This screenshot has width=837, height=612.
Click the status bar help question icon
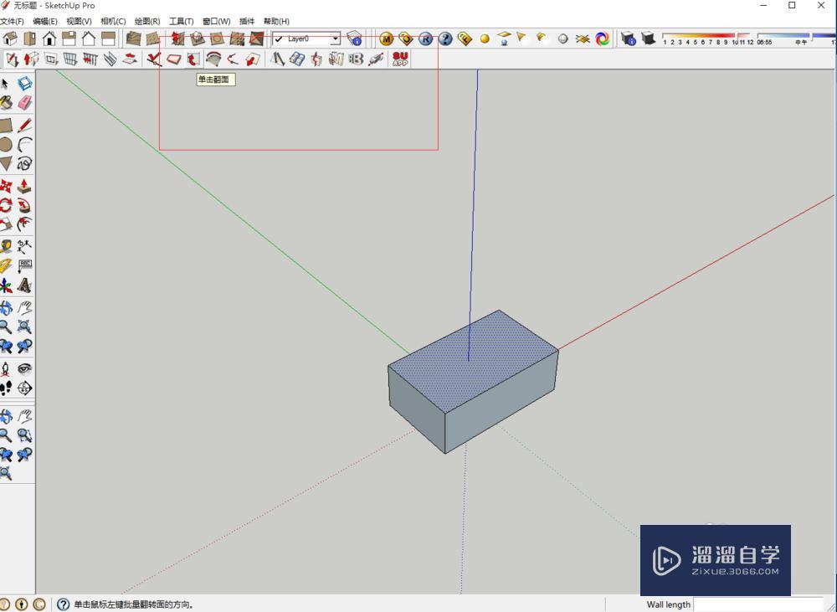[x=63, y=604]
